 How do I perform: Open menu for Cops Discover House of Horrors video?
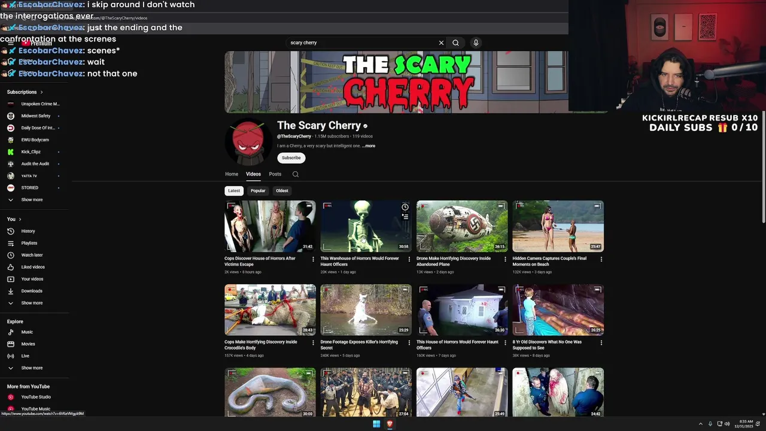point(313,259)
